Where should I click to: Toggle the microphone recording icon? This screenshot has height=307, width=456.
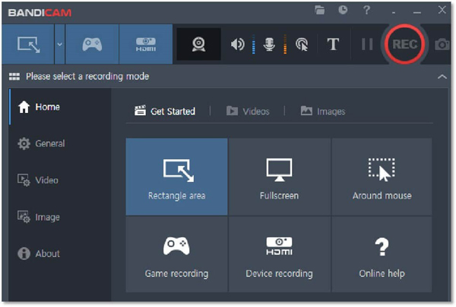[x=268, y=45]
